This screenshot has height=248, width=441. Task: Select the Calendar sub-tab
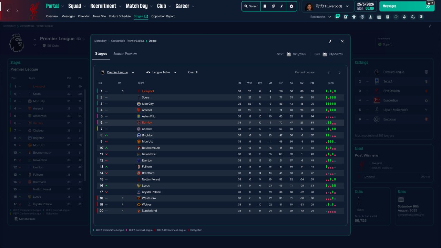[x=84, y=16]
